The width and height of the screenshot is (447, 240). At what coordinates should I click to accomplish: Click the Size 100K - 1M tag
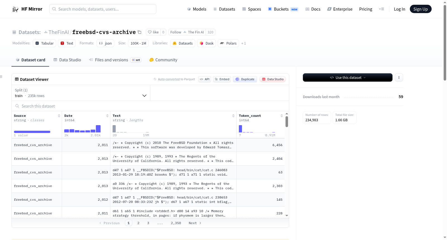click(x=138, y=43)
